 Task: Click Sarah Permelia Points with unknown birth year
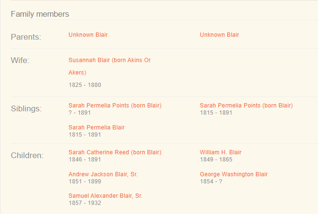tap(115, 106)
